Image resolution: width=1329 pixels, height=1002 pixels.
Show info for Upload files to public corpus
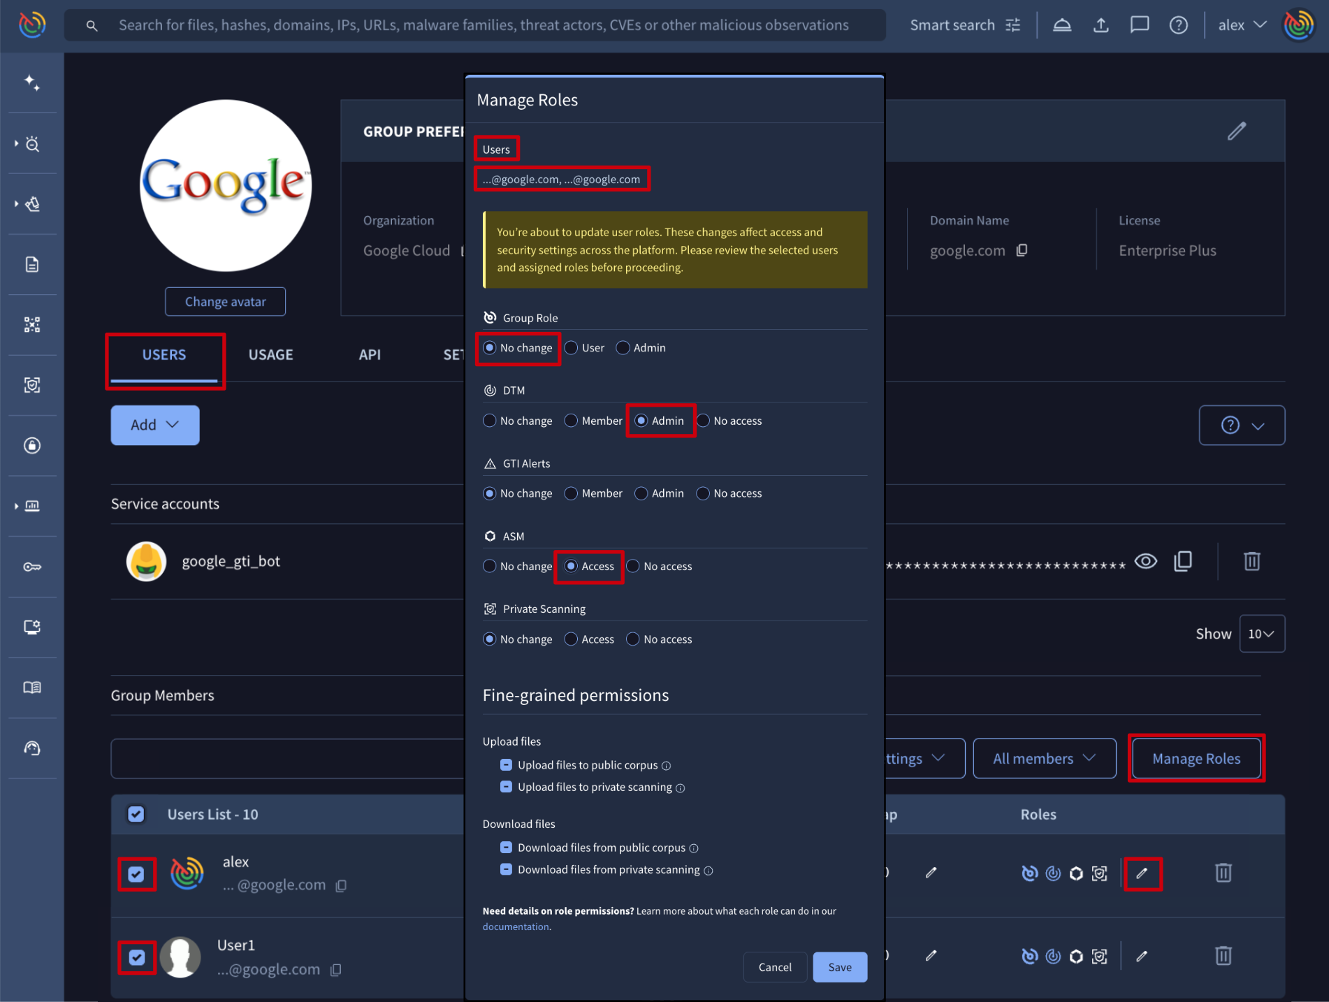click(x=666, y=766)
